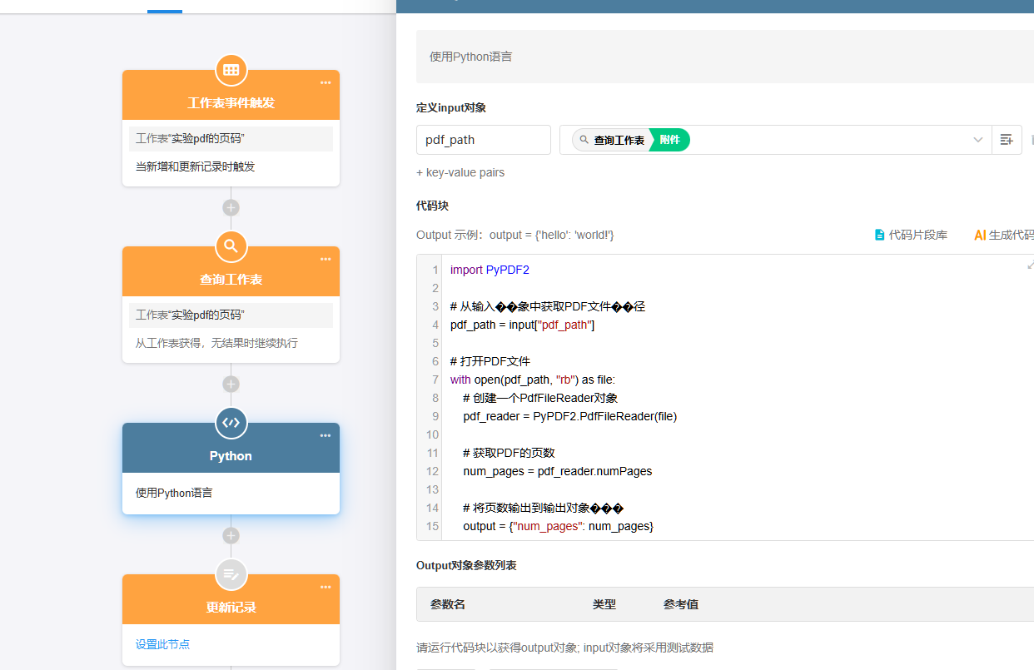Click the field selector icon beside dropdown
Screen dimensions: 1034x670
[x=1007, y=140]
